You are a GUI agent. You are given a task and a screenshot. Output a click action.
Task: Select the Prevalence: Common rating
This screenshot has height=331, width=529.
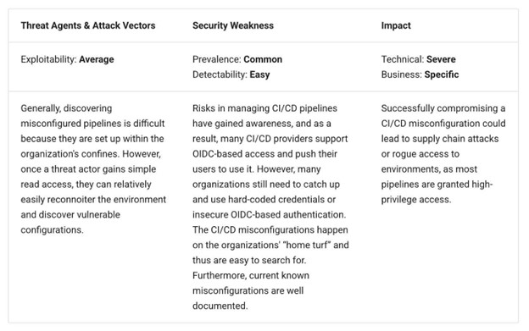coord(237,59)
